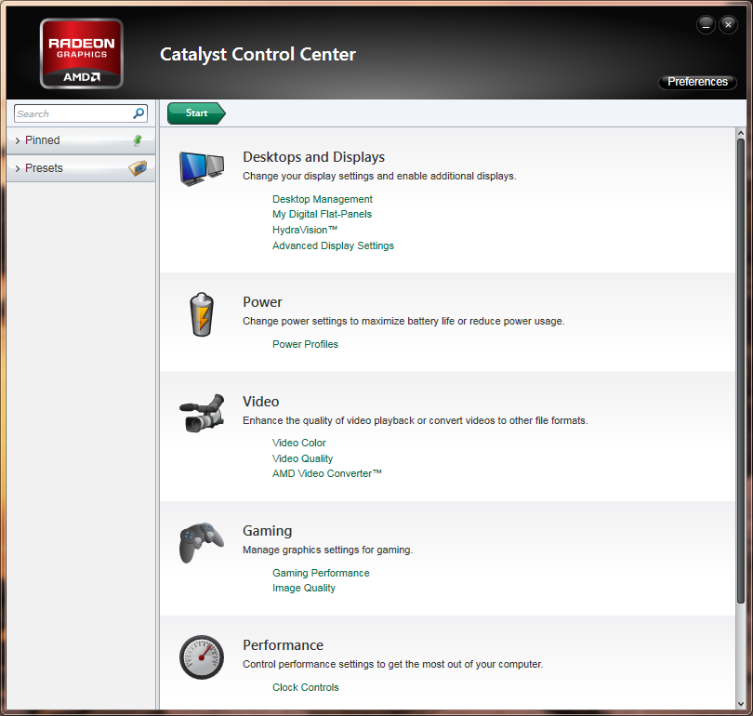The image size is (753, 716).
Task: Open Desktop Management link
Action: 323,199
